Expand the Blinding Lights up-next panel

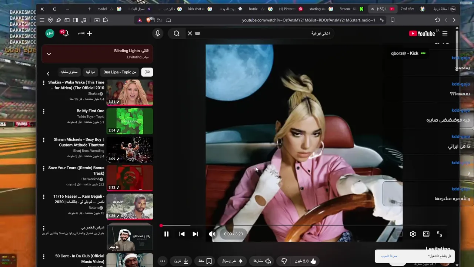tap(49, 54)
